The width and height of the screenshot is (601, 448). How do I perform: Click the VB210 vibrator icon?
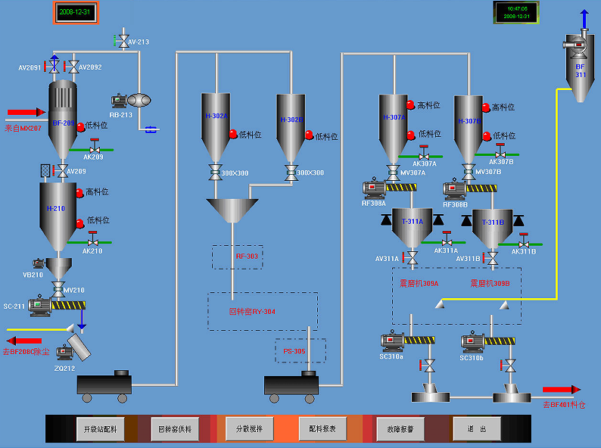[39, 263]
